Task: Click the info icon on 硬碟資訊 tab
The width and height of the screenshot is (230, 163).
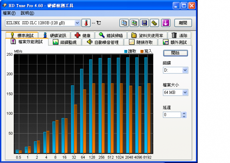Action: 45,35
